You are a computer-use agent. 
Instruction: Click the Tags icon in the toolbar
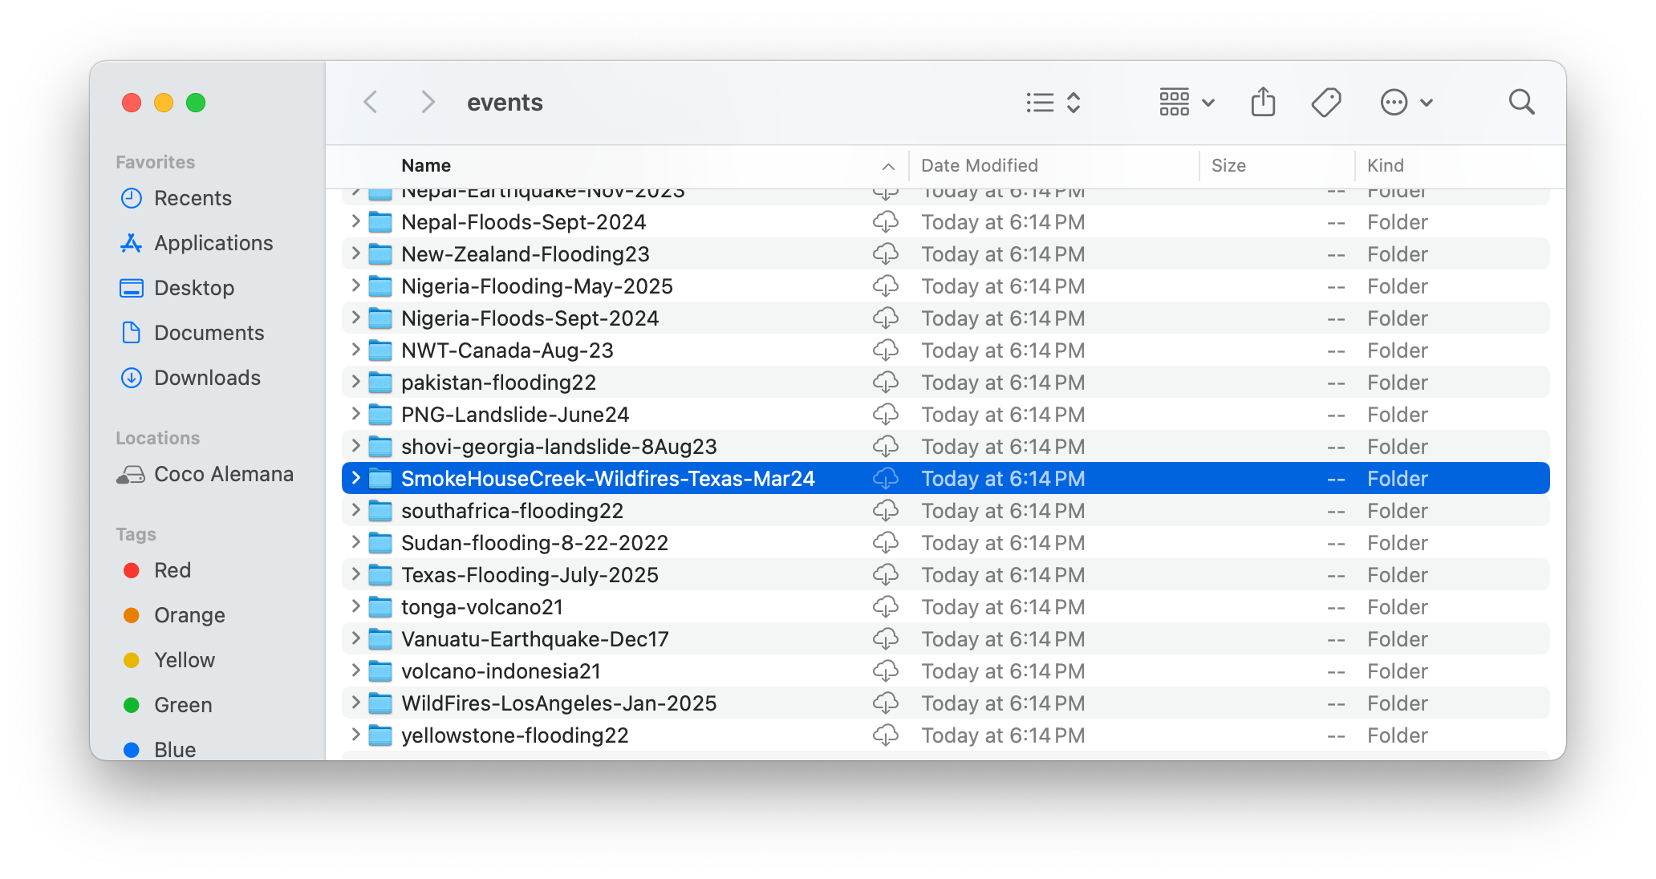1325,102
